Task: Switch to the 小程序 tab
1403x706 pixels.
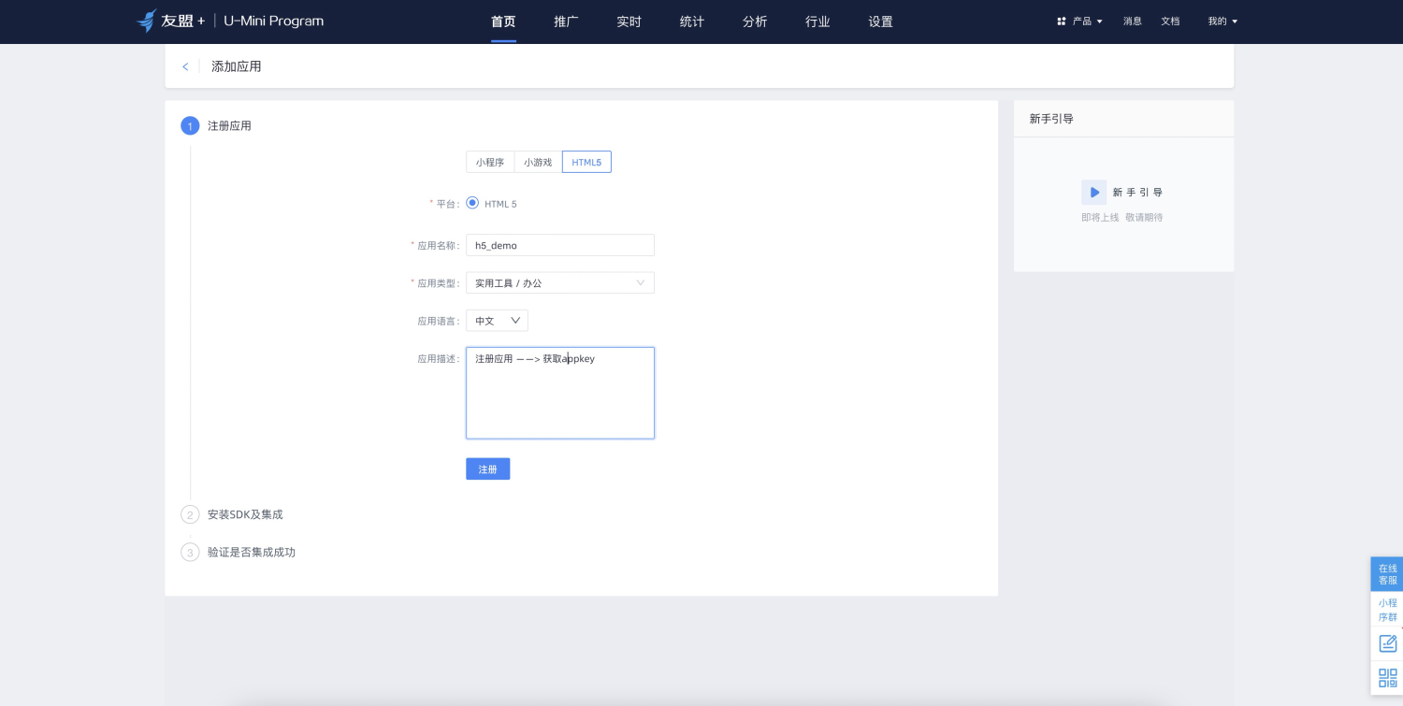Action: 490,162
